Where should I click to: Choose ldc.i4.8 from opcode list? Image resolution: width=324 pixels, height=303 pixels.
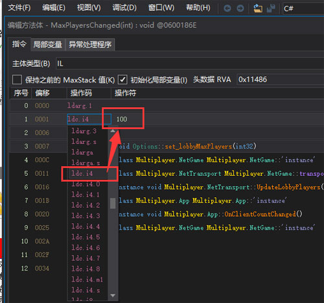tap(86, 269)
